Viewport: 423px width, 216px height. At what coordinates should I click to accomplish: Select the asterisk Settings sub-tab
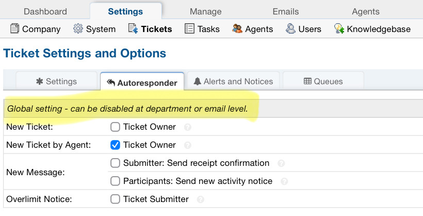coord(56,81)
